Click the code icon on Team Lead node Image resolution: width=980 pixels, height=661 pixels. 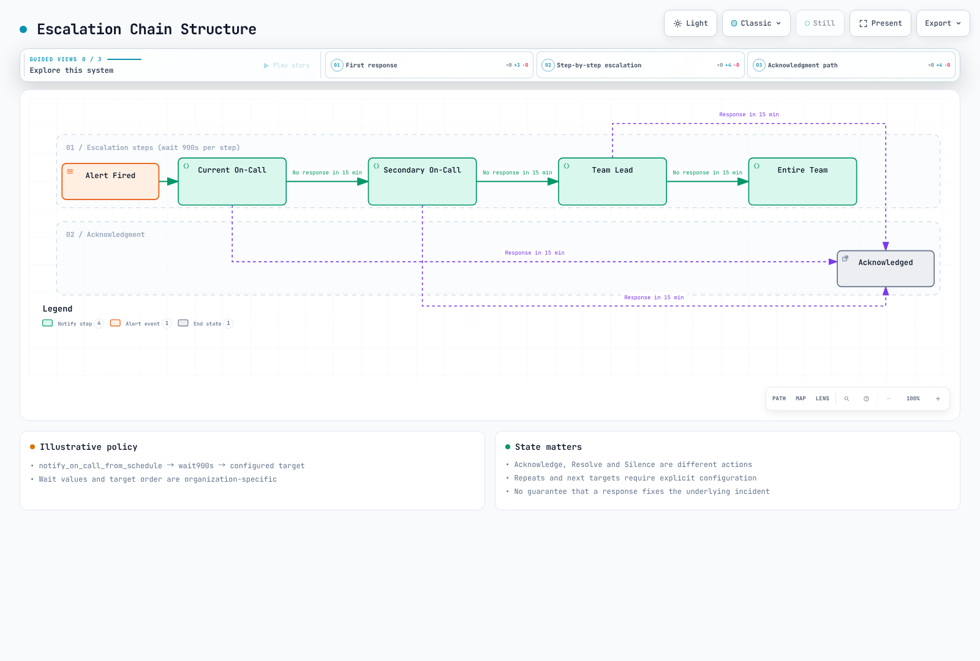point(567,166)
